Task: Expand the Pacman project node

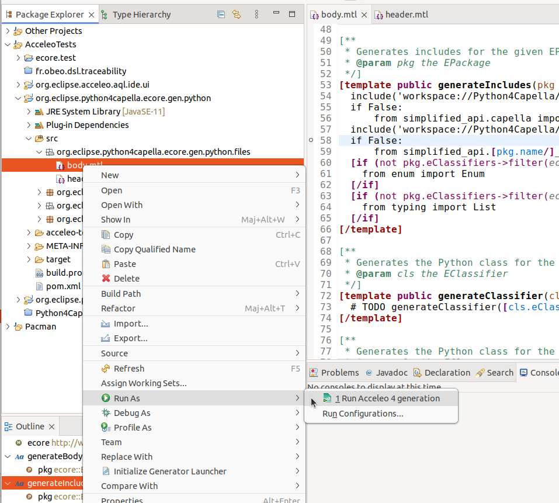Action: pos(8,327)
